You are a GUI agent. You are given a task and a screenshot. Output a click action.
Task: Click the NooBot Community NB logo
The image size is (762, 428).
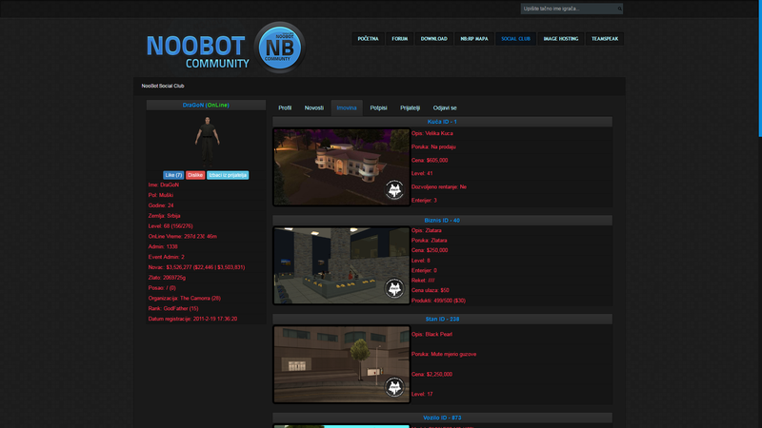[278, 48]
